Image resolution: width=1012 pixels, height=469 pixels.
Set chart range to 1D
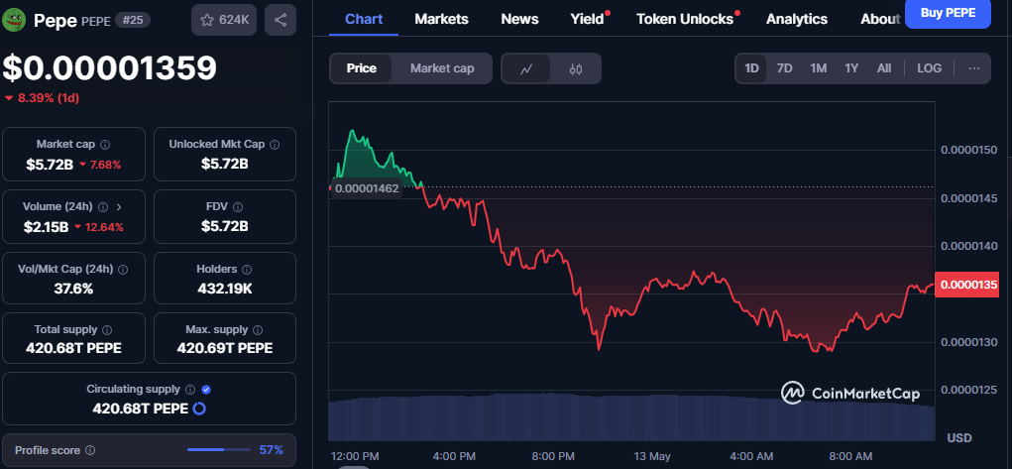[751, 68]
